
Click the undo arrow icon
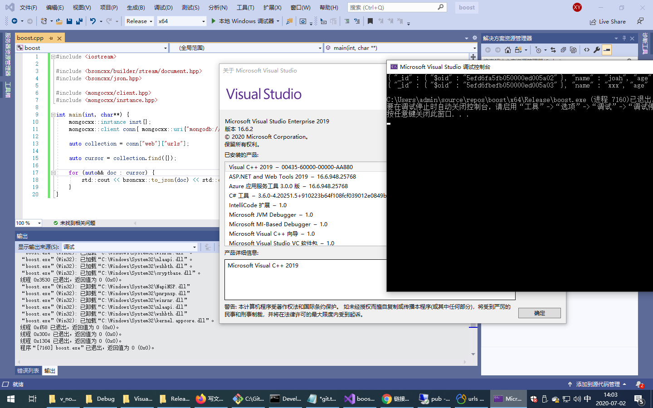click(93, 21)
